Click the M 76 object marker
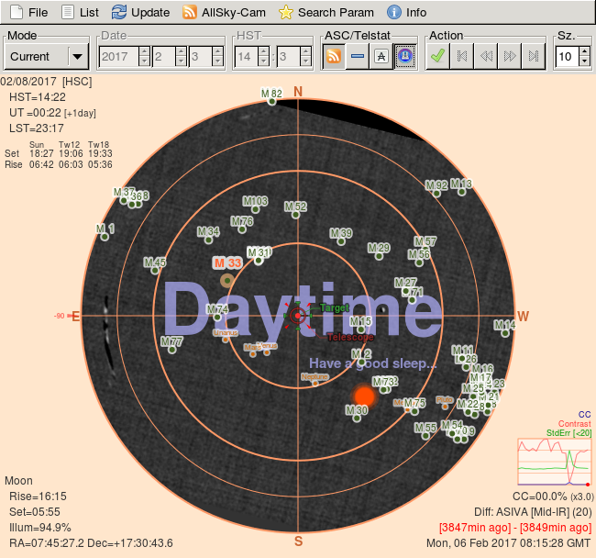The height and width of the screenshot is (558, 596). [x=242, y=229]
